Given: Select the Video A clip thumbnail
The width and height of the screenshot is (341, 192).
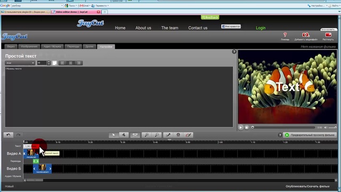Looking at the screenshot, I should (x=31, y=153).
